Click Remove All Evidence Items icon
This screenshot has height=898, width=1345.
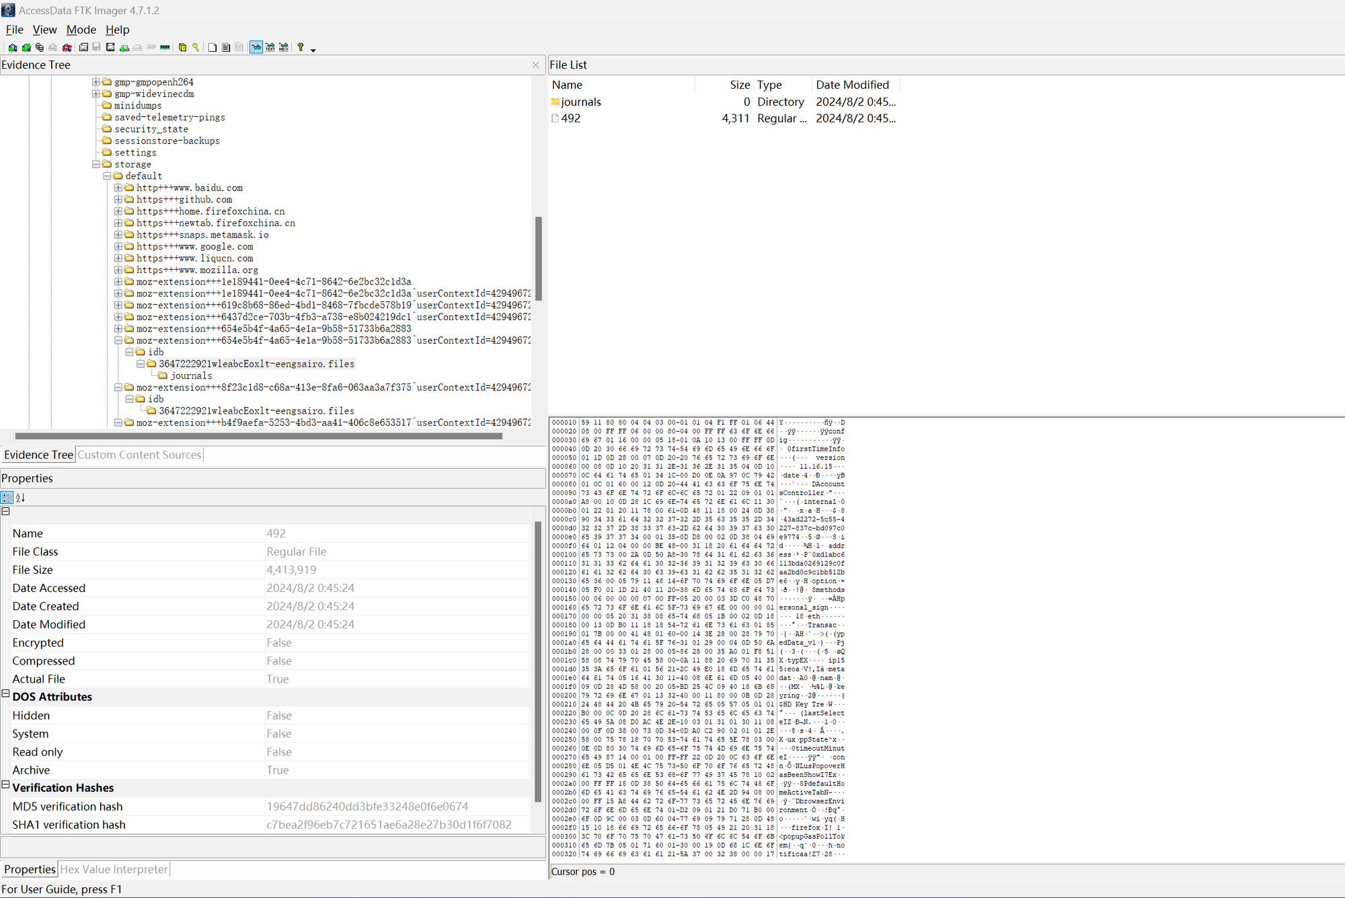tap(67, 48)
